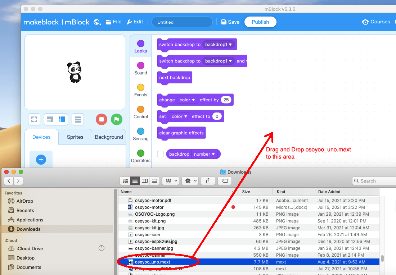Screen dimensions: 396x275
Task: Open number dropdown in backdrop block
Action: 204,154
